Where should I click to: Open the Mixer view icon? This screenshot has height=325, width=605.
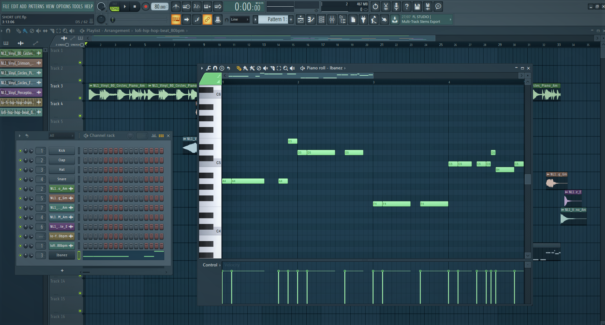[x=332, y=20]
